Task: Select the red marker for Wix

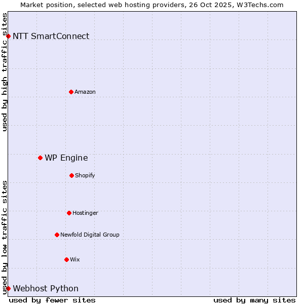Action: point(66,259)
